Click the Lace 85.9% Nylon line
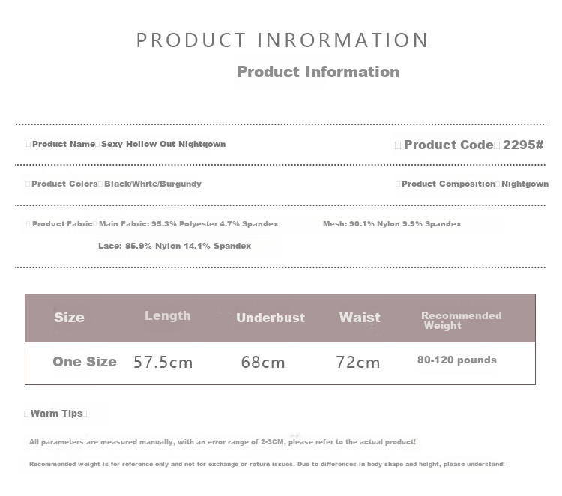The image size is (562, 496). click(x=175, y=246)
